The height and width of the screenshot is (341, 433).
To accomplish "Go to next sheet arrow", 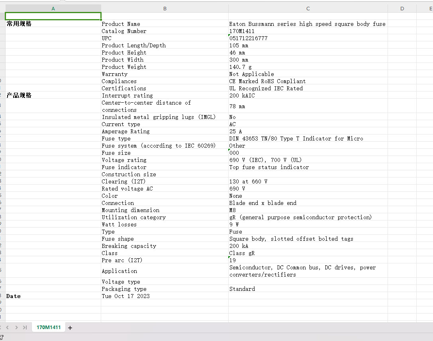I will pyautogui.click(x=16, y=327).
